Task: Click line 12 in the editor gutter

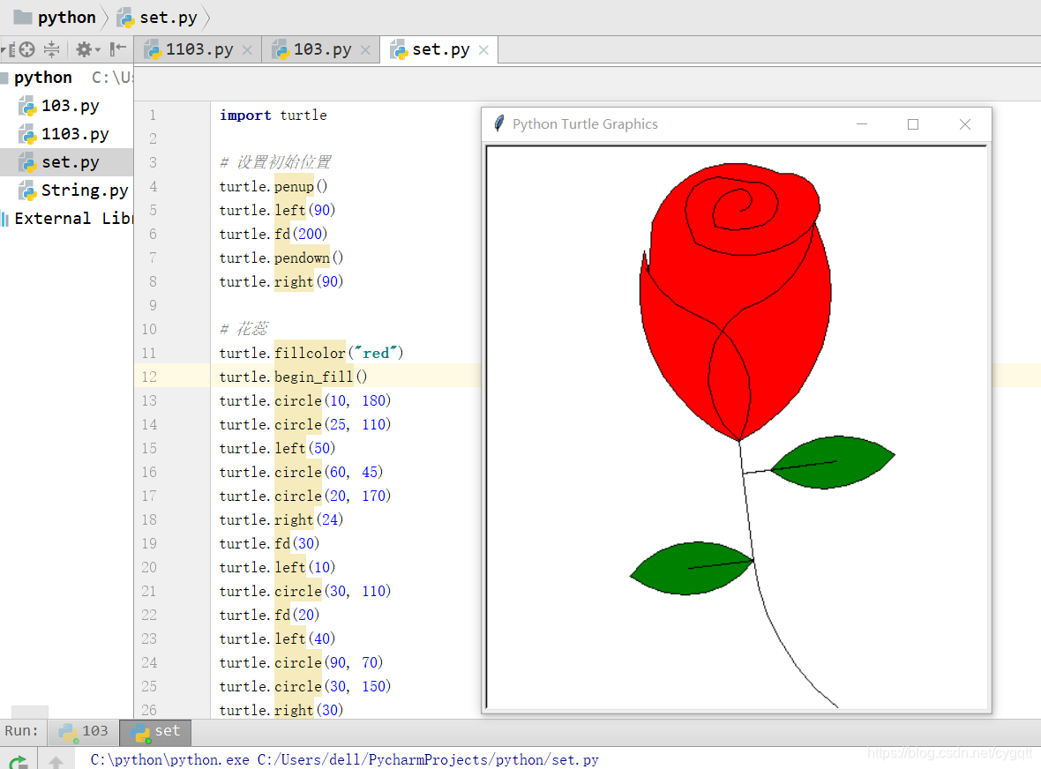Action: pos(149,377)
